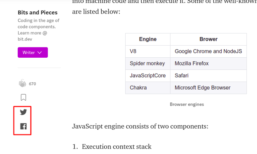Click the Microsoft Edge Browser cell

(x=208, y=88)
